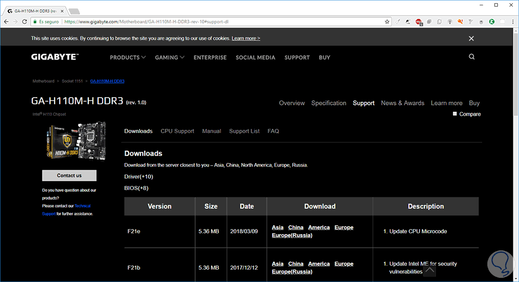Bookmark this page with the star icon
519x282 pixels.
[387, 21]
